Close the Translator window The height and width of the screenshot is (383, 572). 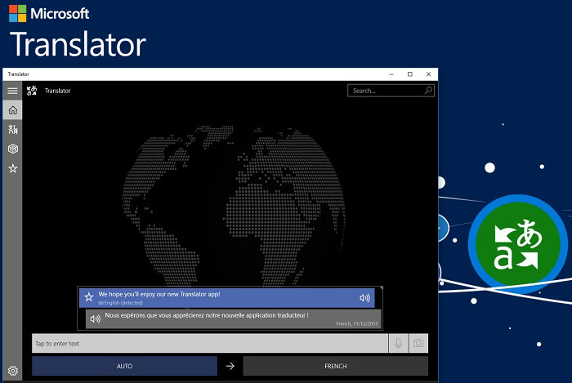tap(429, 74)
